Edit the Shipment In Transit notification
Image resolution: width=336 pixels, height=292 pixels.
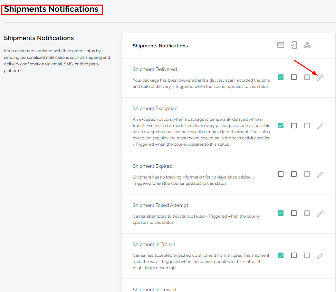click(x=320, y=256)
